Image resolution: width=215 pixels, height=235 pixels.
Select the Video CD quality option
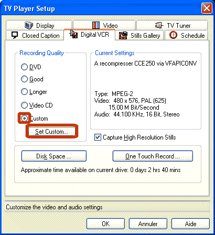24,105
